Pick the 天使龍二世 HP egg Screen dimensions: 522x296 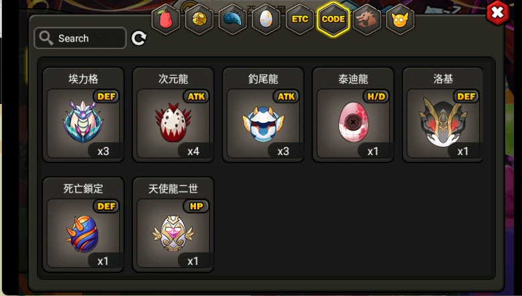(x=173, y=225)
